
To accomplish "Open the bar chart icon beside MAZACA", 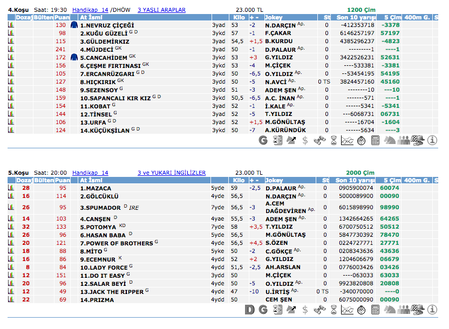I will (10, 188).
